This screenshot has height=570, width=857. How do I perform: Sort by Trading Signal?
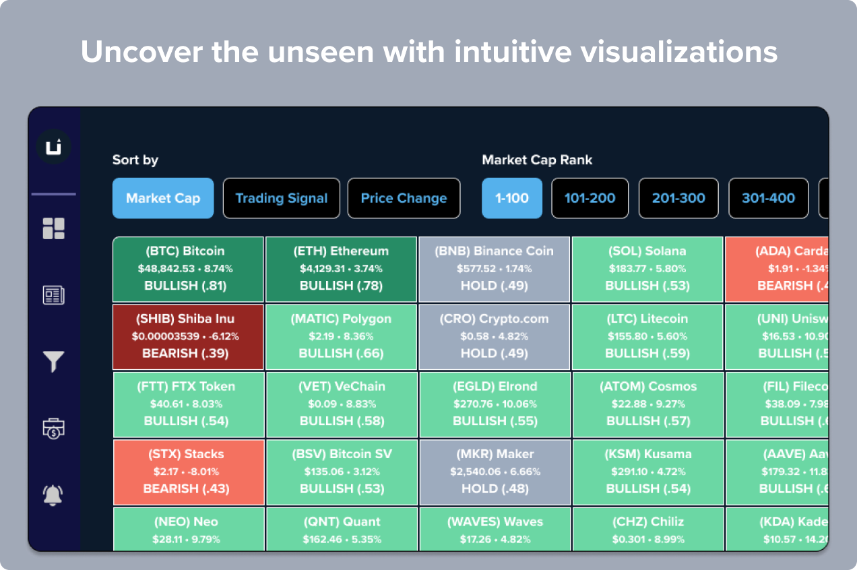[x=282, y=198]
